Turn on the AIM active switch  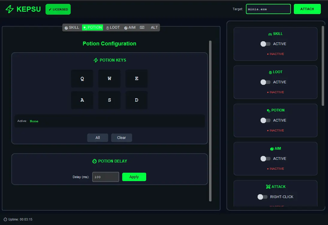[265, 159]
